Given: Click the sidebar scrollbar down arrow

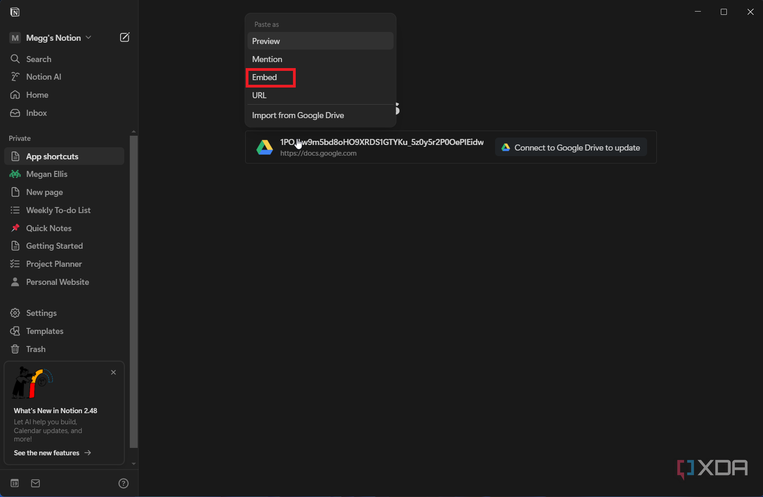Looking at the screenshot, I should pos(134,464).
